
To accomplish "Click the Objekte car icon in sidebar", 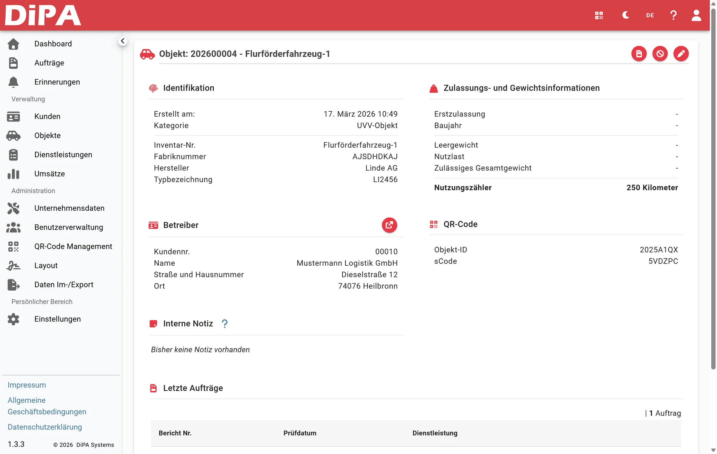I will point(14,136).
